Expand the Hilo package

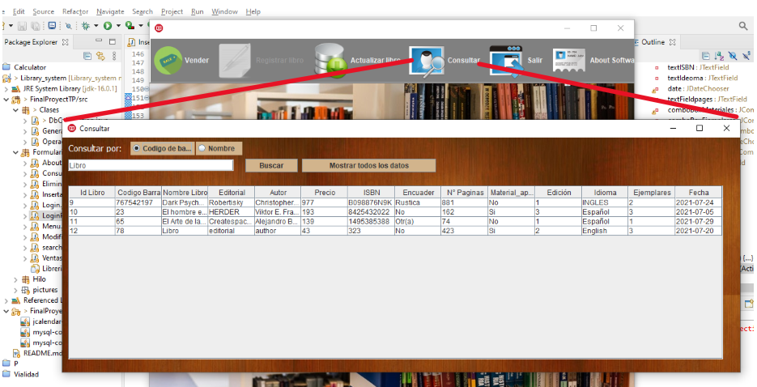click(x=15, y=279)
